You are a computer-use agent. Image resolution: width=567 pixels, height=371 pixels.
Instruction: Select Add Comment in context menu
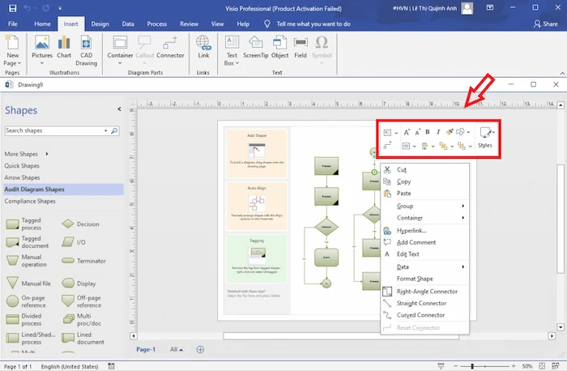pos(425,242)
